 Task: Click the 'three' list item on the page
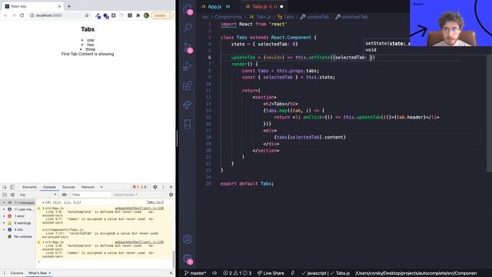91,49
